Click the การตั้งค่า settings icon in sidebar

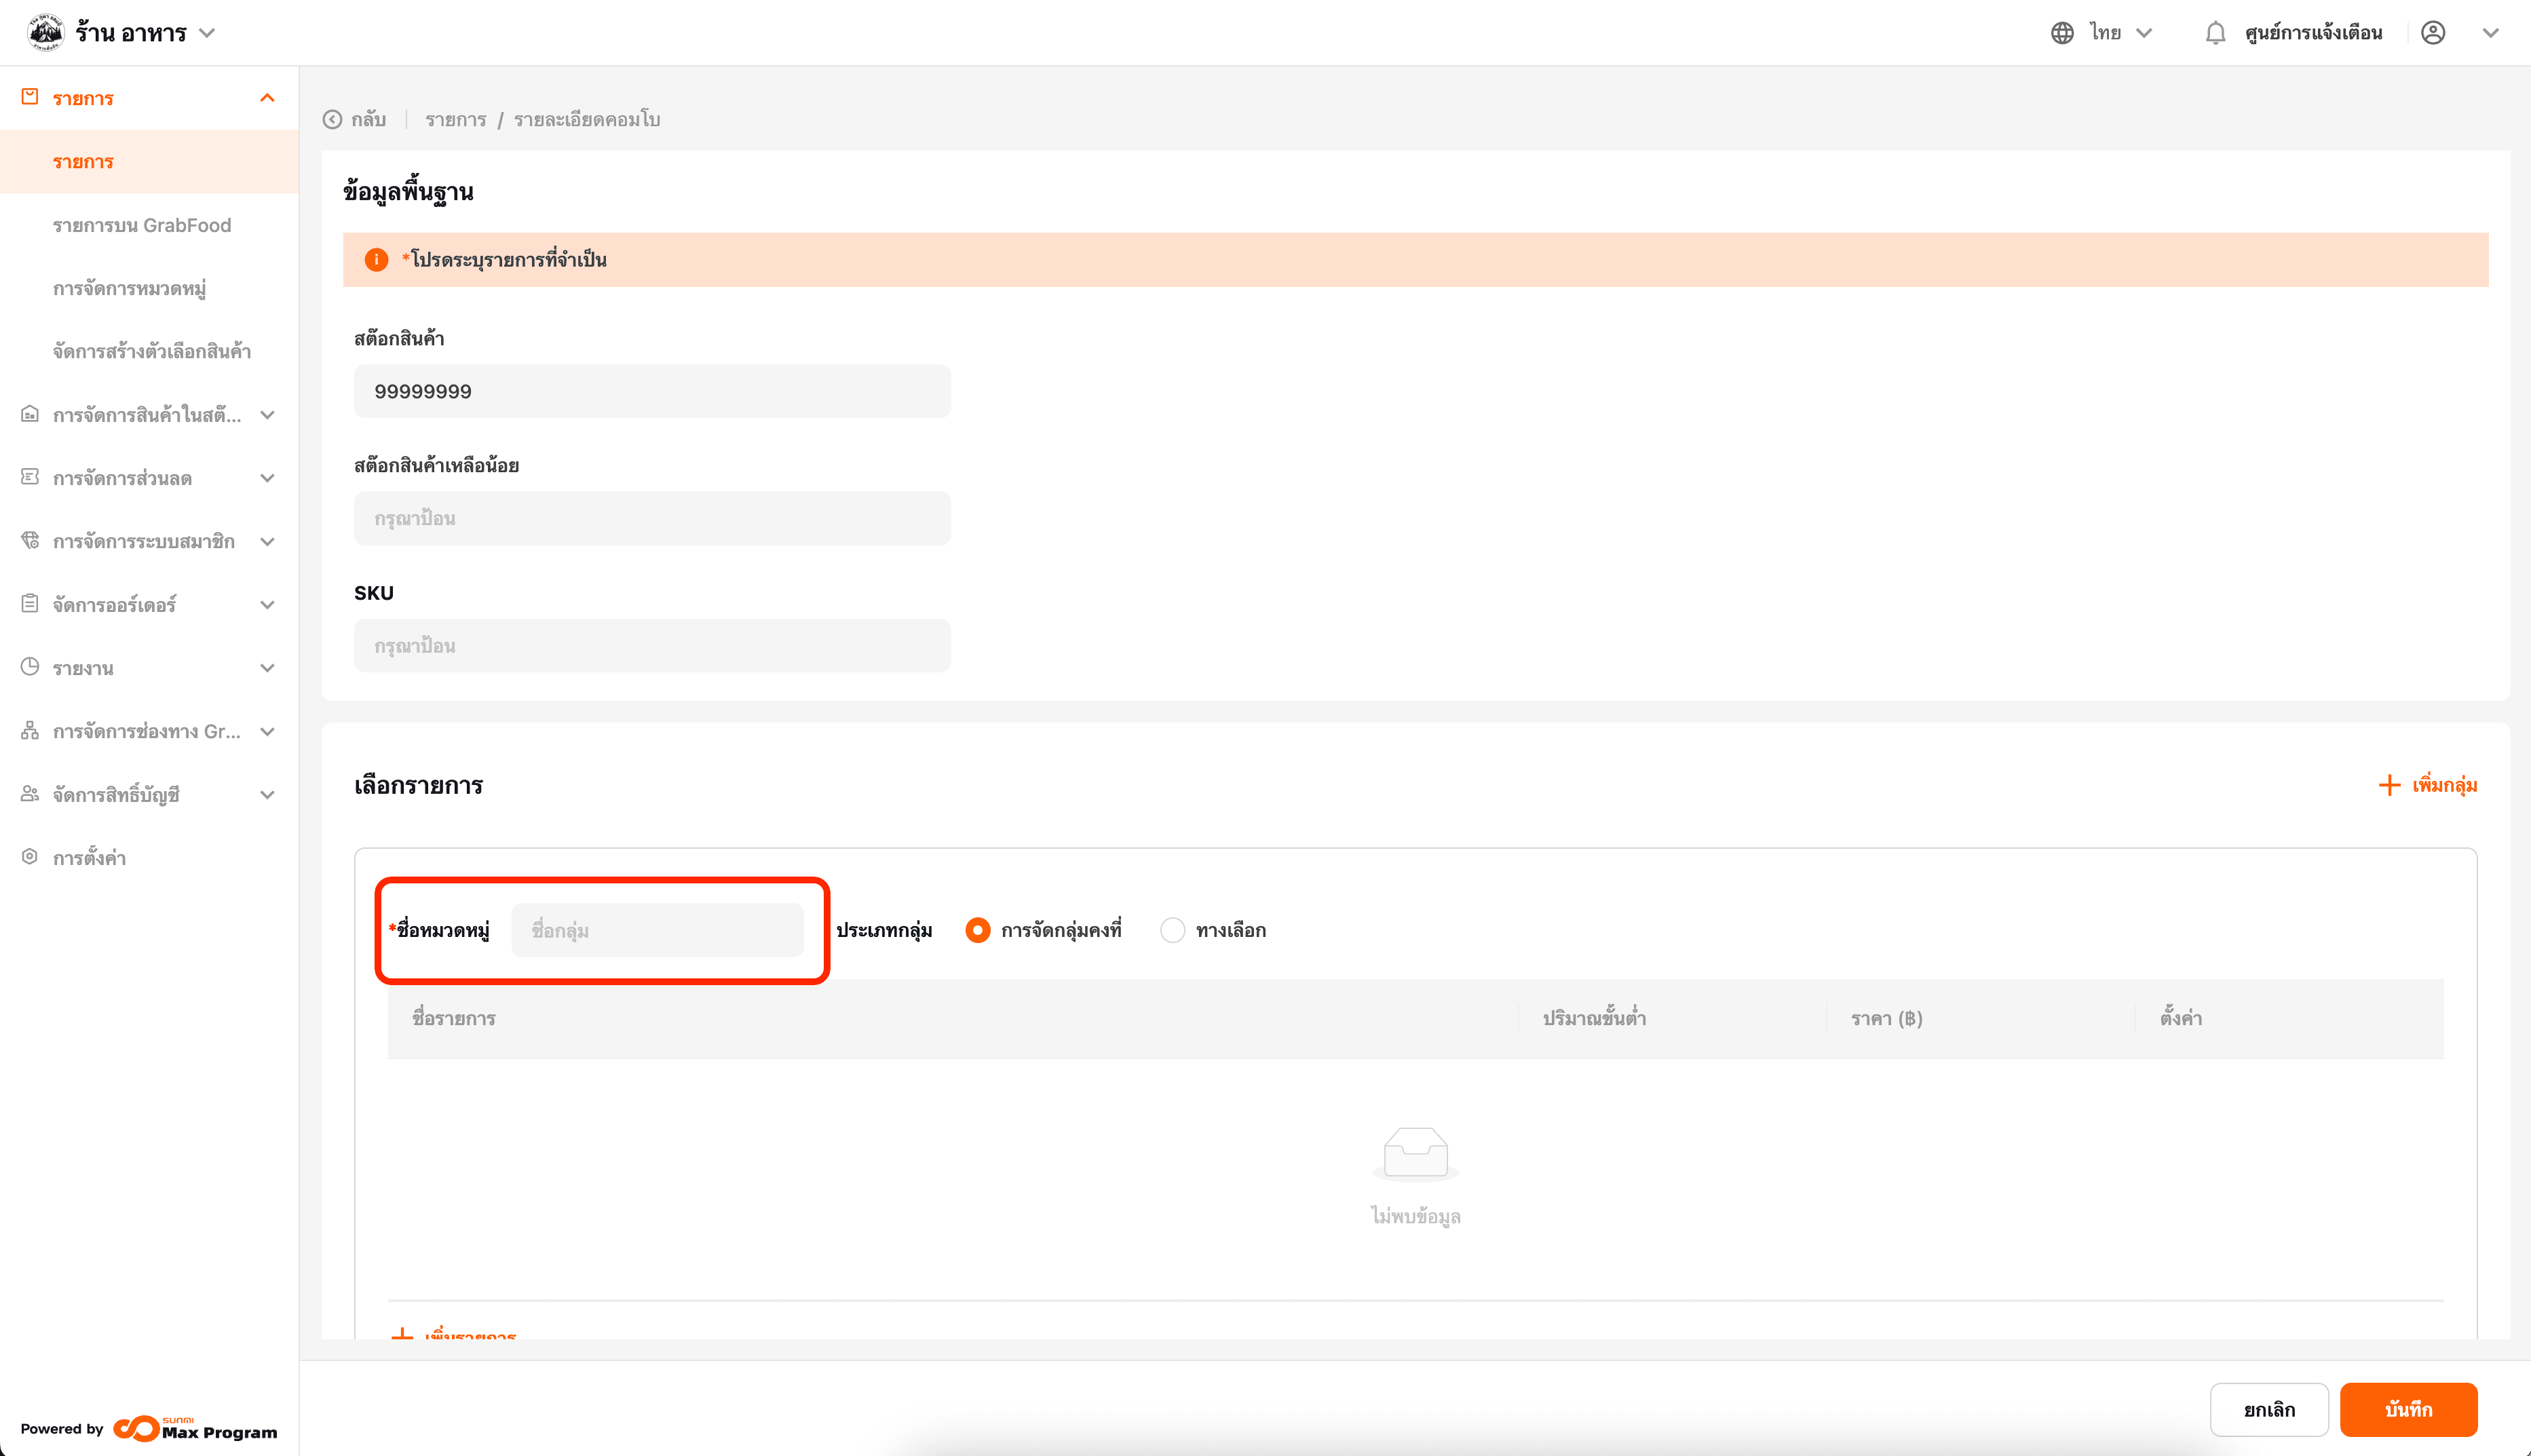click(x=30, y=857)
